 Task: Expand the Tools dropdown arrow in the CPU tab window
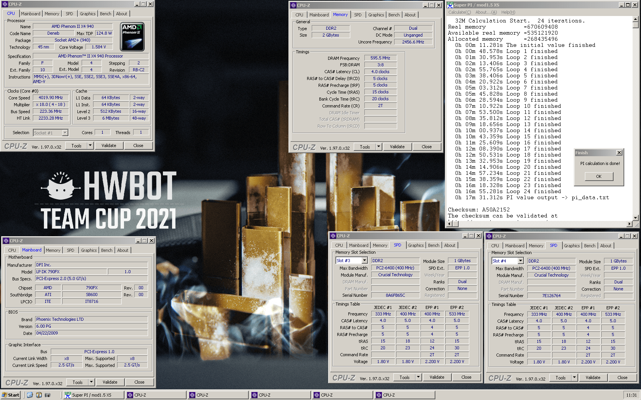tap(90, 146)
